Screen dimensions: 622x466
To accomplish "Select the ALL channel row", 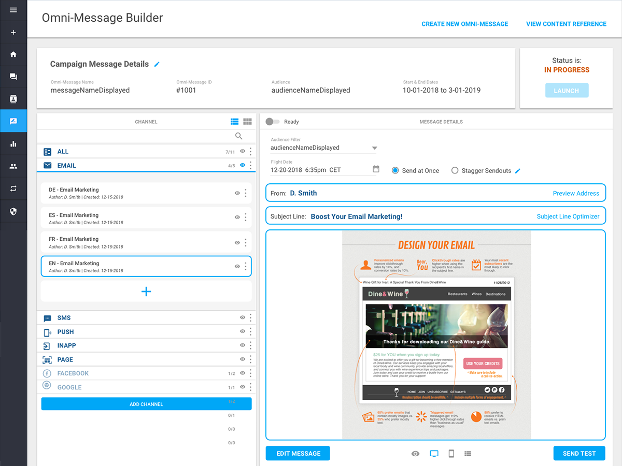I will [146, 152].
